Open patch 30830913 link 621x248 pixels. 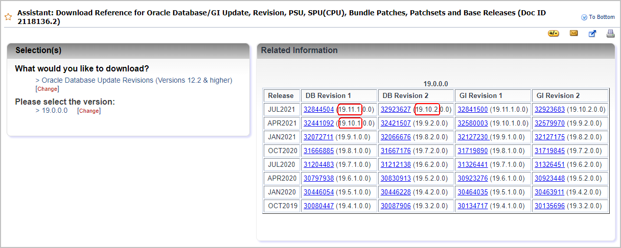click(x=396, y=178)
